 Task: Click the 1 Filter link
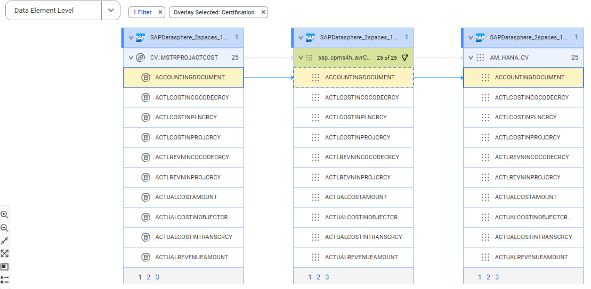(142, 12)
